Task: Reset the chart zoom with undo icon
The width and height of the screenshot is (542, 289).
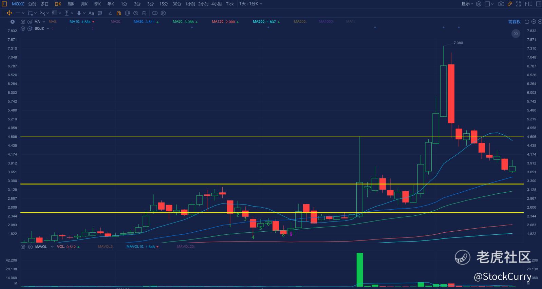Action: (527, 22)
